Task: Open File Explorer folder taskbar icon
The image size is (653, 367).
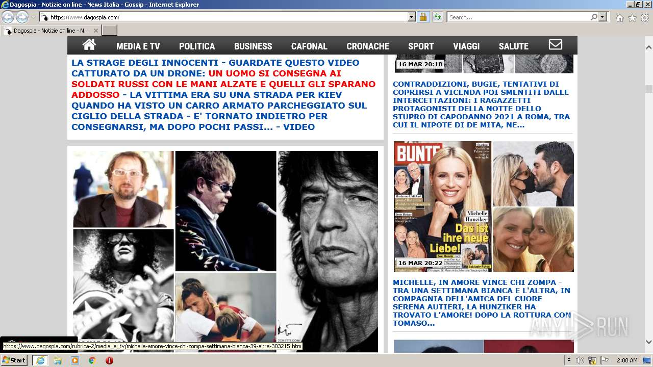Action: [58, 360]
